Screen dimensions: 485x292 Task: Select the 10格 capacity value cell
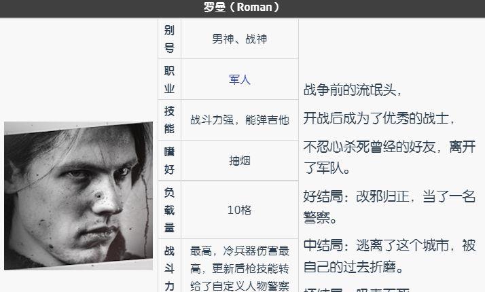[240, 210]
